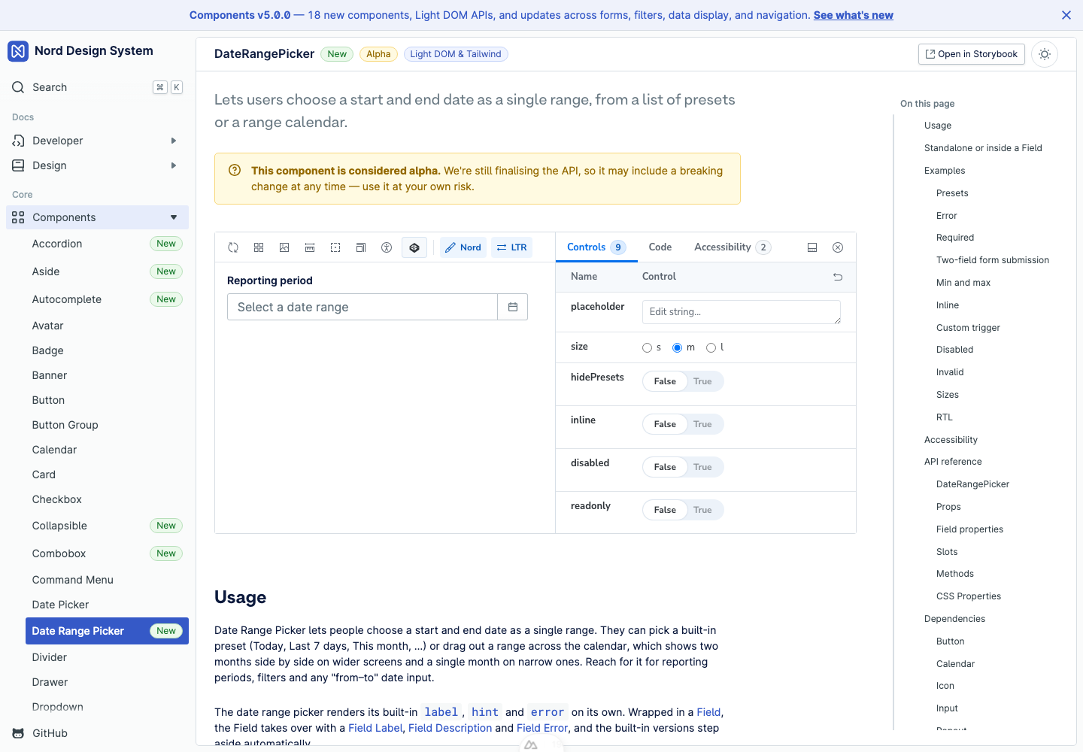Toggle the dashed outline icon
Image resolution: width=1083 pixels, height=752 pixels.
(335, 247)
